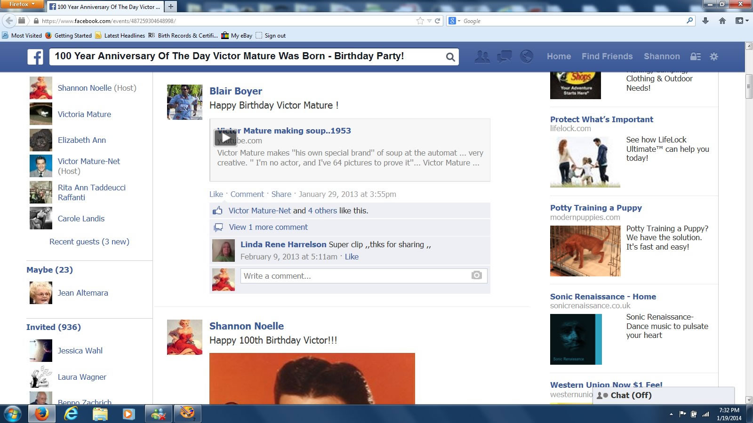
Task: Go to Facebook Home link
Action: point(559,56)
